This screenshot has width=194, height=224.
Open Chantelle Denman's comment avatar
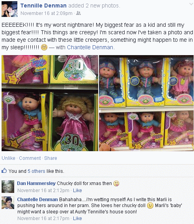point(8,203)
